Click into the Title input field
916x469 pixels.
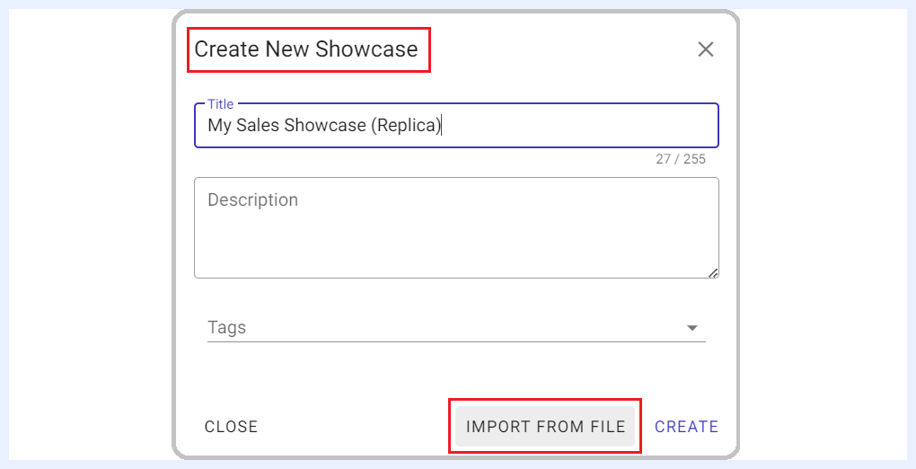point(456,125)
